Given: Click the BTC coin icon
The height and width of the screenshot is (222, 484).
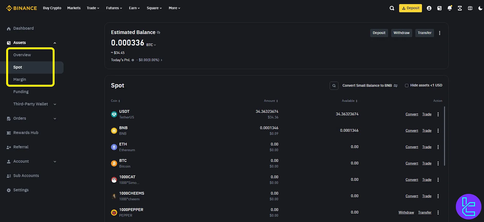Looking at the screenshot, I should (x=114, y=163).
